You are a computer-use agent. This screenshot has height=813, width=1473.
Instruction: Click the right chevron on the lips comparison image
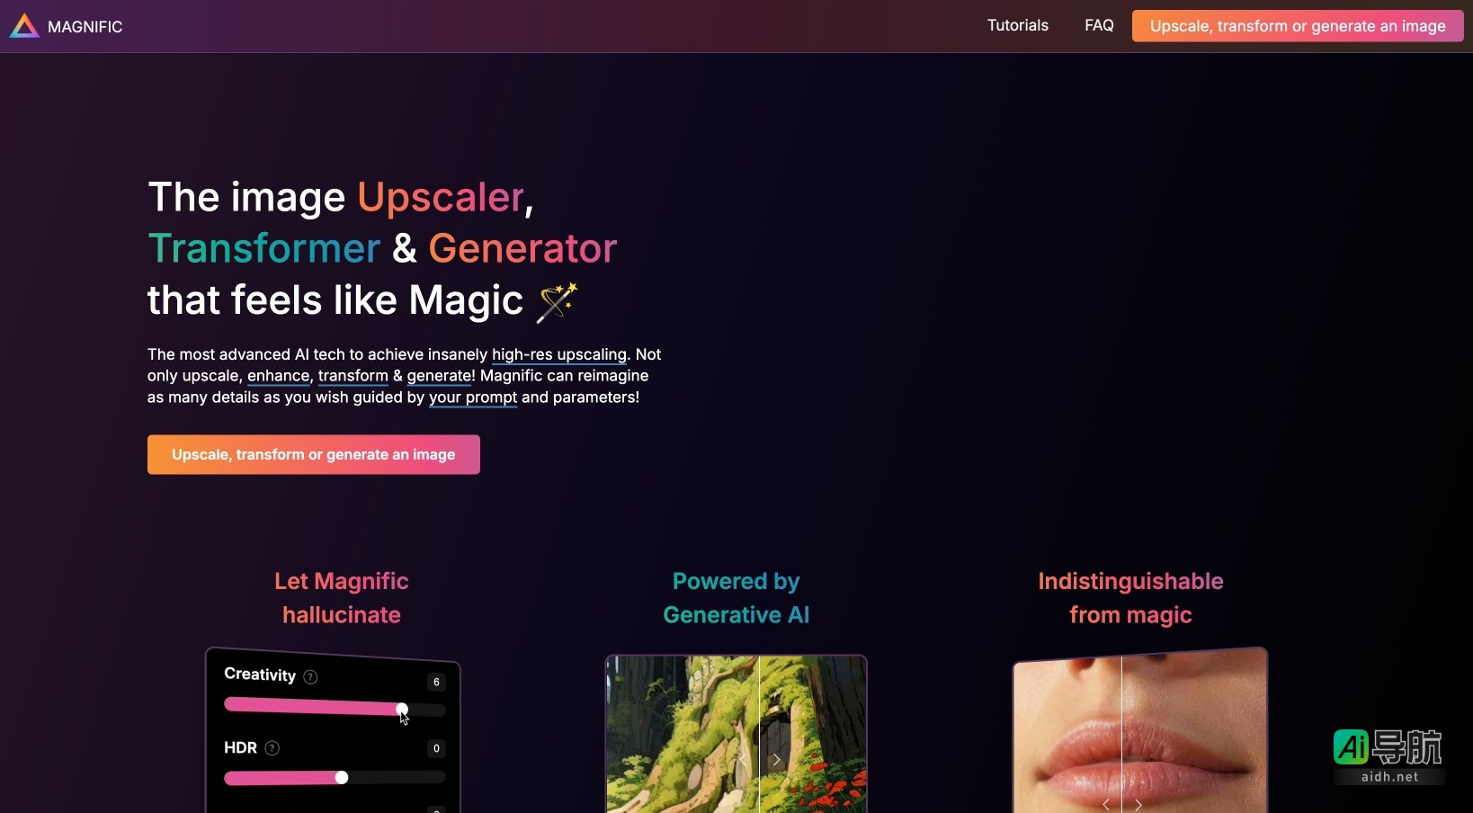(1138, 805)
